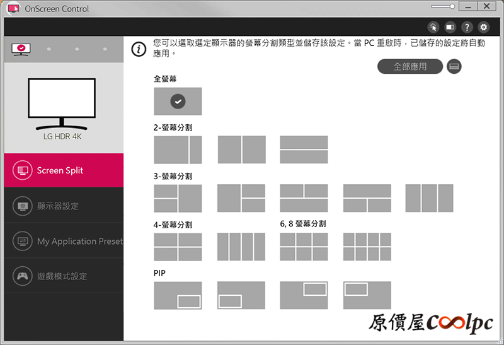Click the 2-螢幕分割 heading
Viewport: 504px width, 345px height.
173,127
